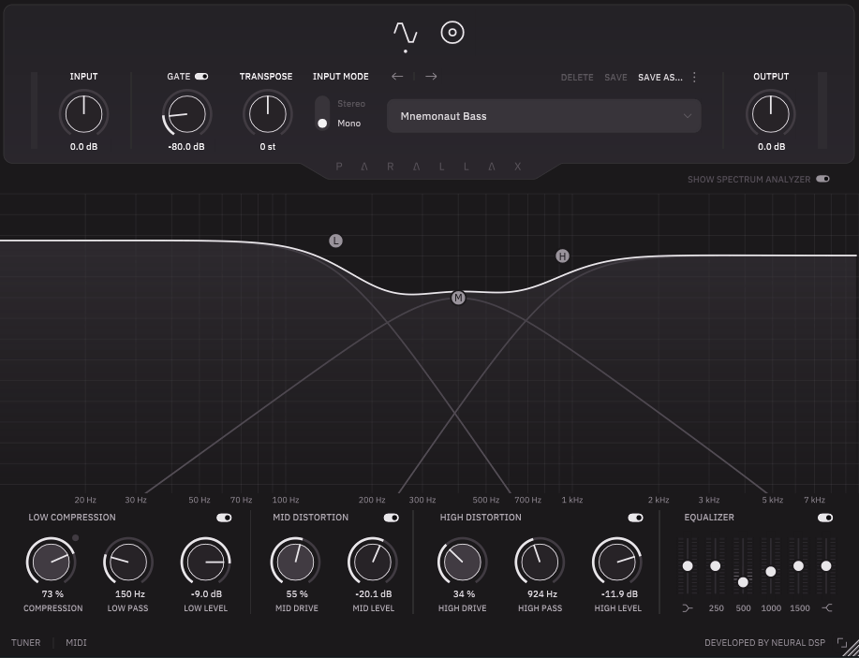
Task: Click the -9.0 dB low level value
Action: (206, 594)
